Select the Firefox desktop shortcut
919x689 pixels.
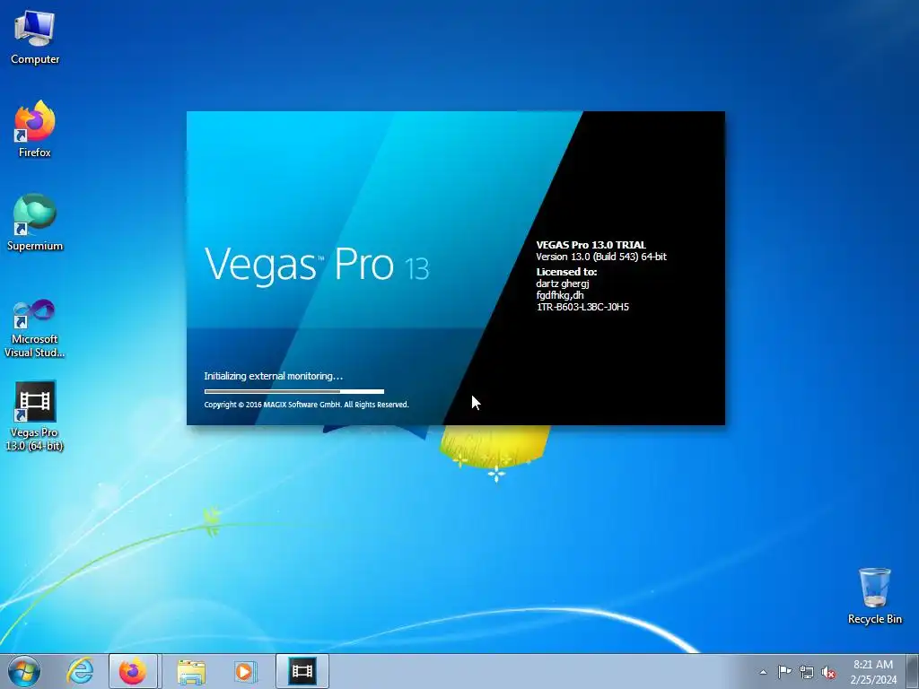tap(35, 129)
